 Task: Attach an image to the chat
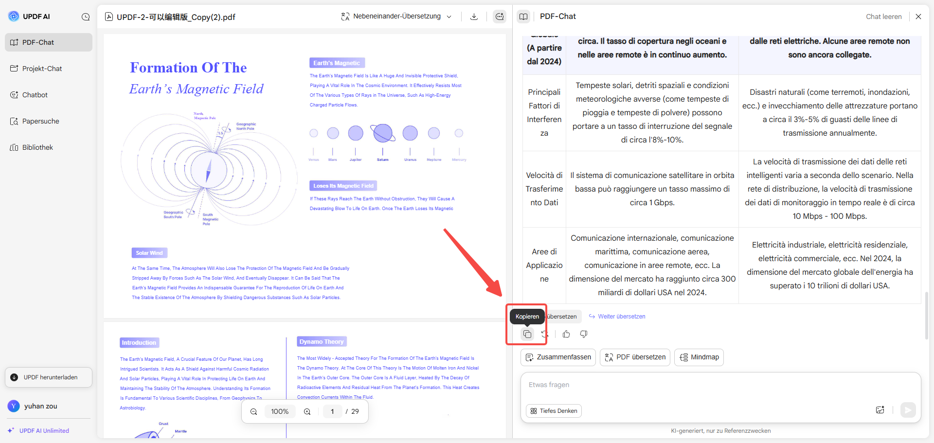880,410
